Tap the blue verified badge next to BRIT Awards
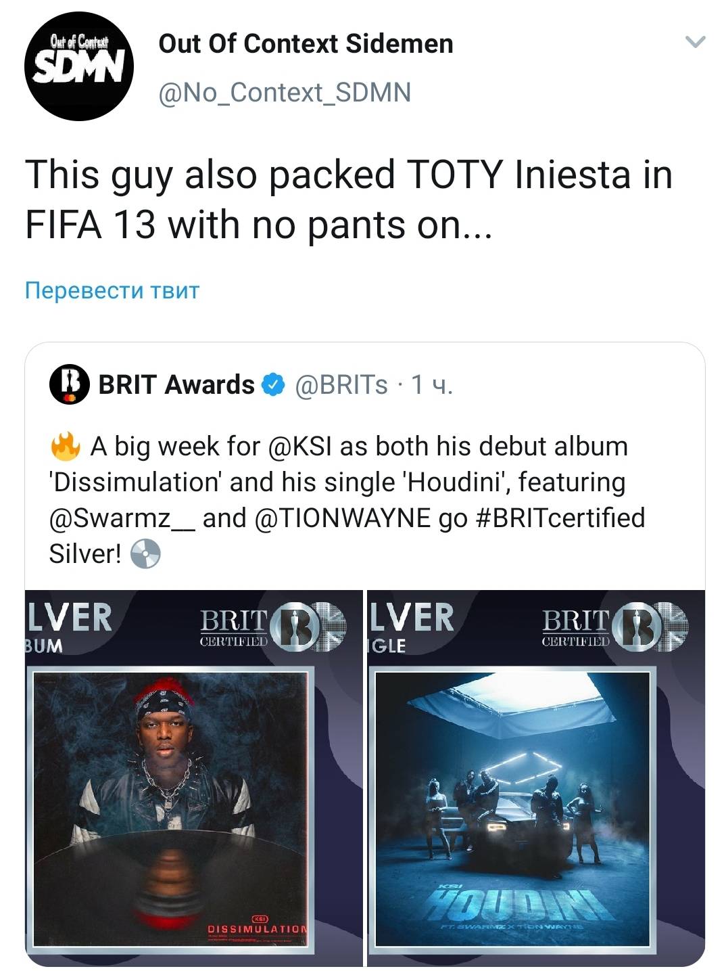The height and width of the screenshot is (971, 726). point(273,384)
